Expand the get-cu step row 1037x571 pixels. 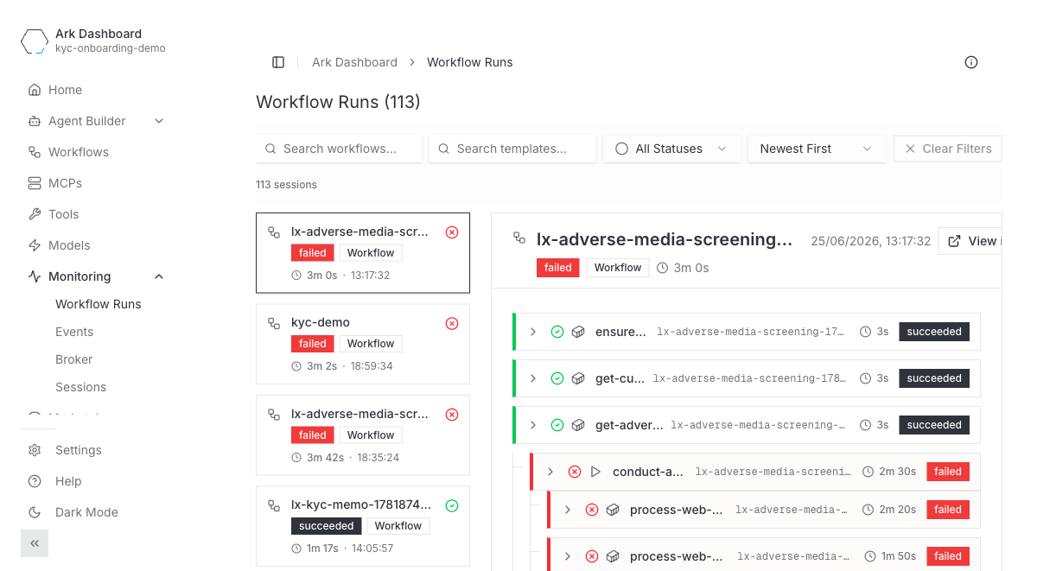533,378
